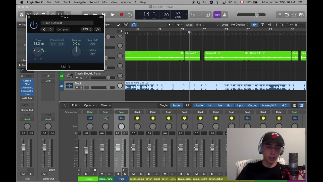The width and height of the screenshot is (323, 182).
Task: Switch mixer to narrow channel strips
Action: point(295,105)
